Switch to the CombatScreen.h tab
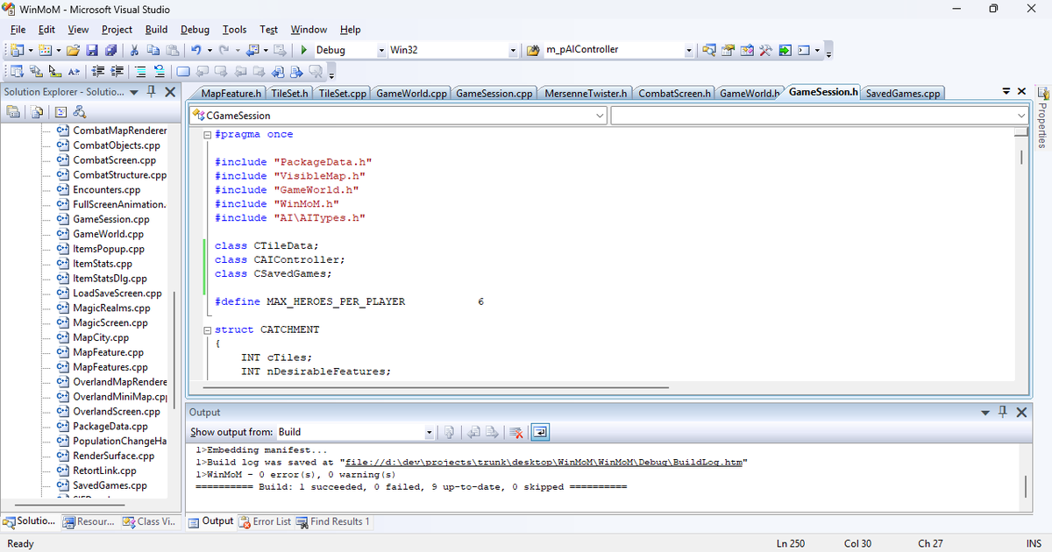1052x552 pixels. click(675, 94)
